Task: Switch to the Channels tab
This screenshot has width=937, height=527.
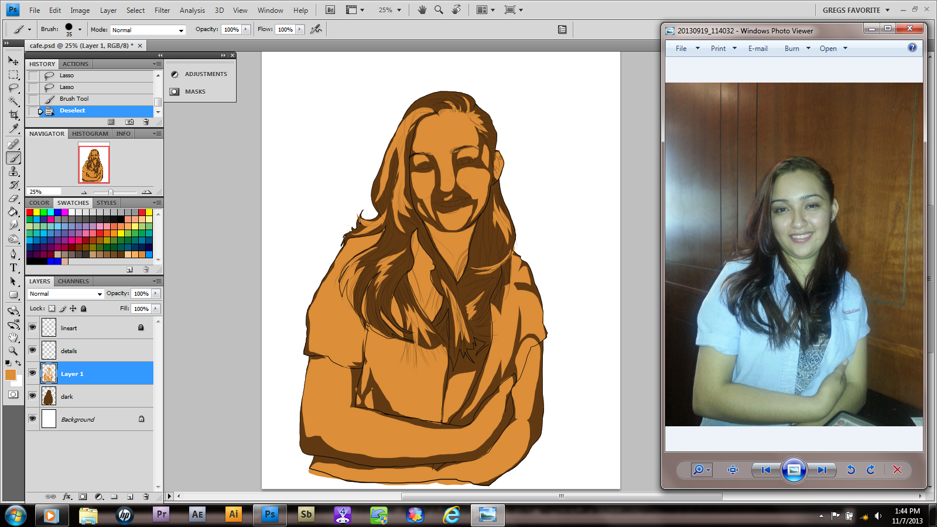Action: pyautogui.click(x=73, y=281)
